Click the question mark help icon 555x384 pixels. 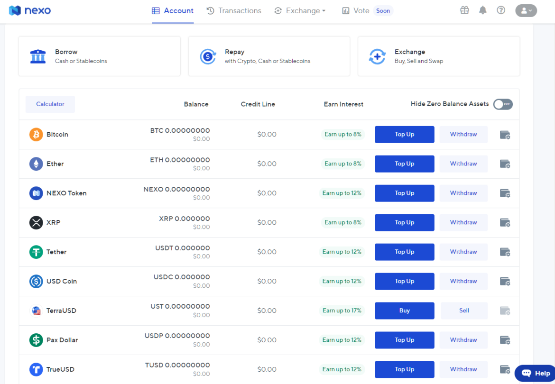pyautogui.click(x=501, y=10)
